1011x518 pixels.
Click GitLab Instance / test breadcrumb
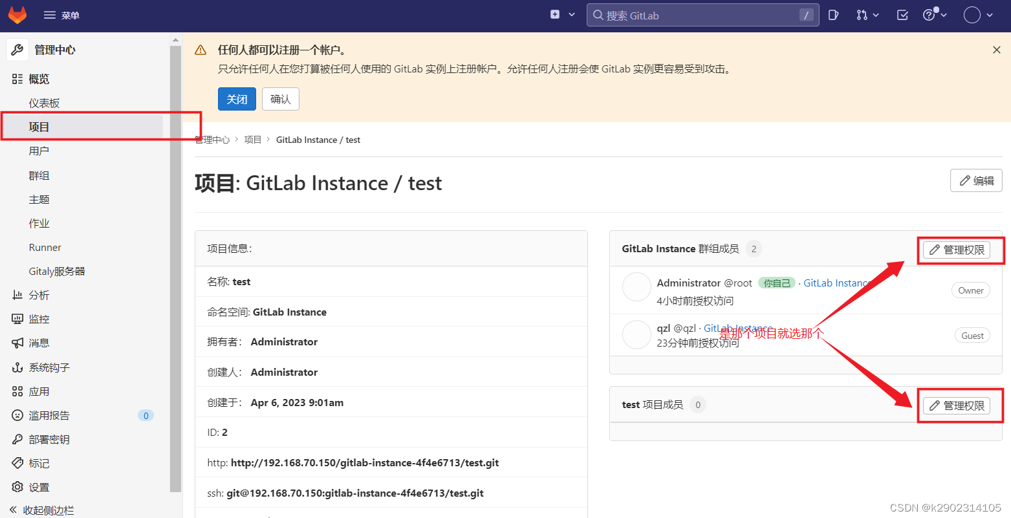point(318,140)
